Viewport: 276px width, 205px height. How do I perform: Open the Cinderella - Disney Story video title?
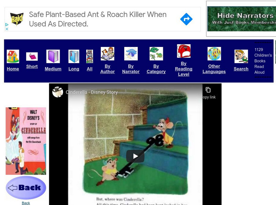click(x=92, y=92)
